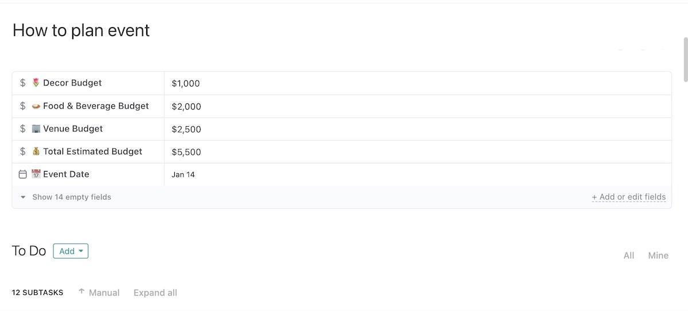Change the Manual sort order

99,293
